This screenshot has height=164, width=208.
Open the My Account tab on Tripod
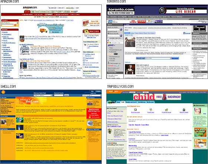pos(150,102)
